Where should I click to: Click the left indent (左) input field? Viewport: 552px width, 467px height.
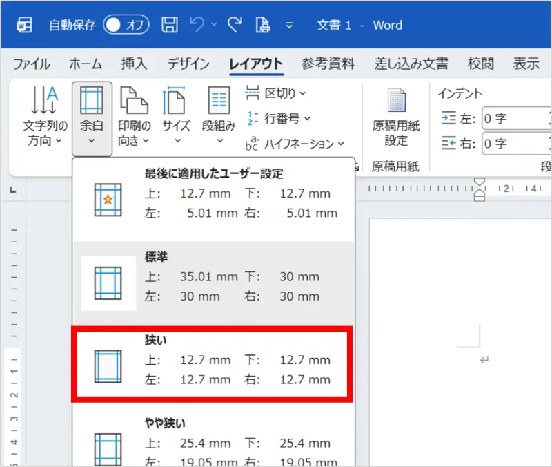click(x=516, y=118)
